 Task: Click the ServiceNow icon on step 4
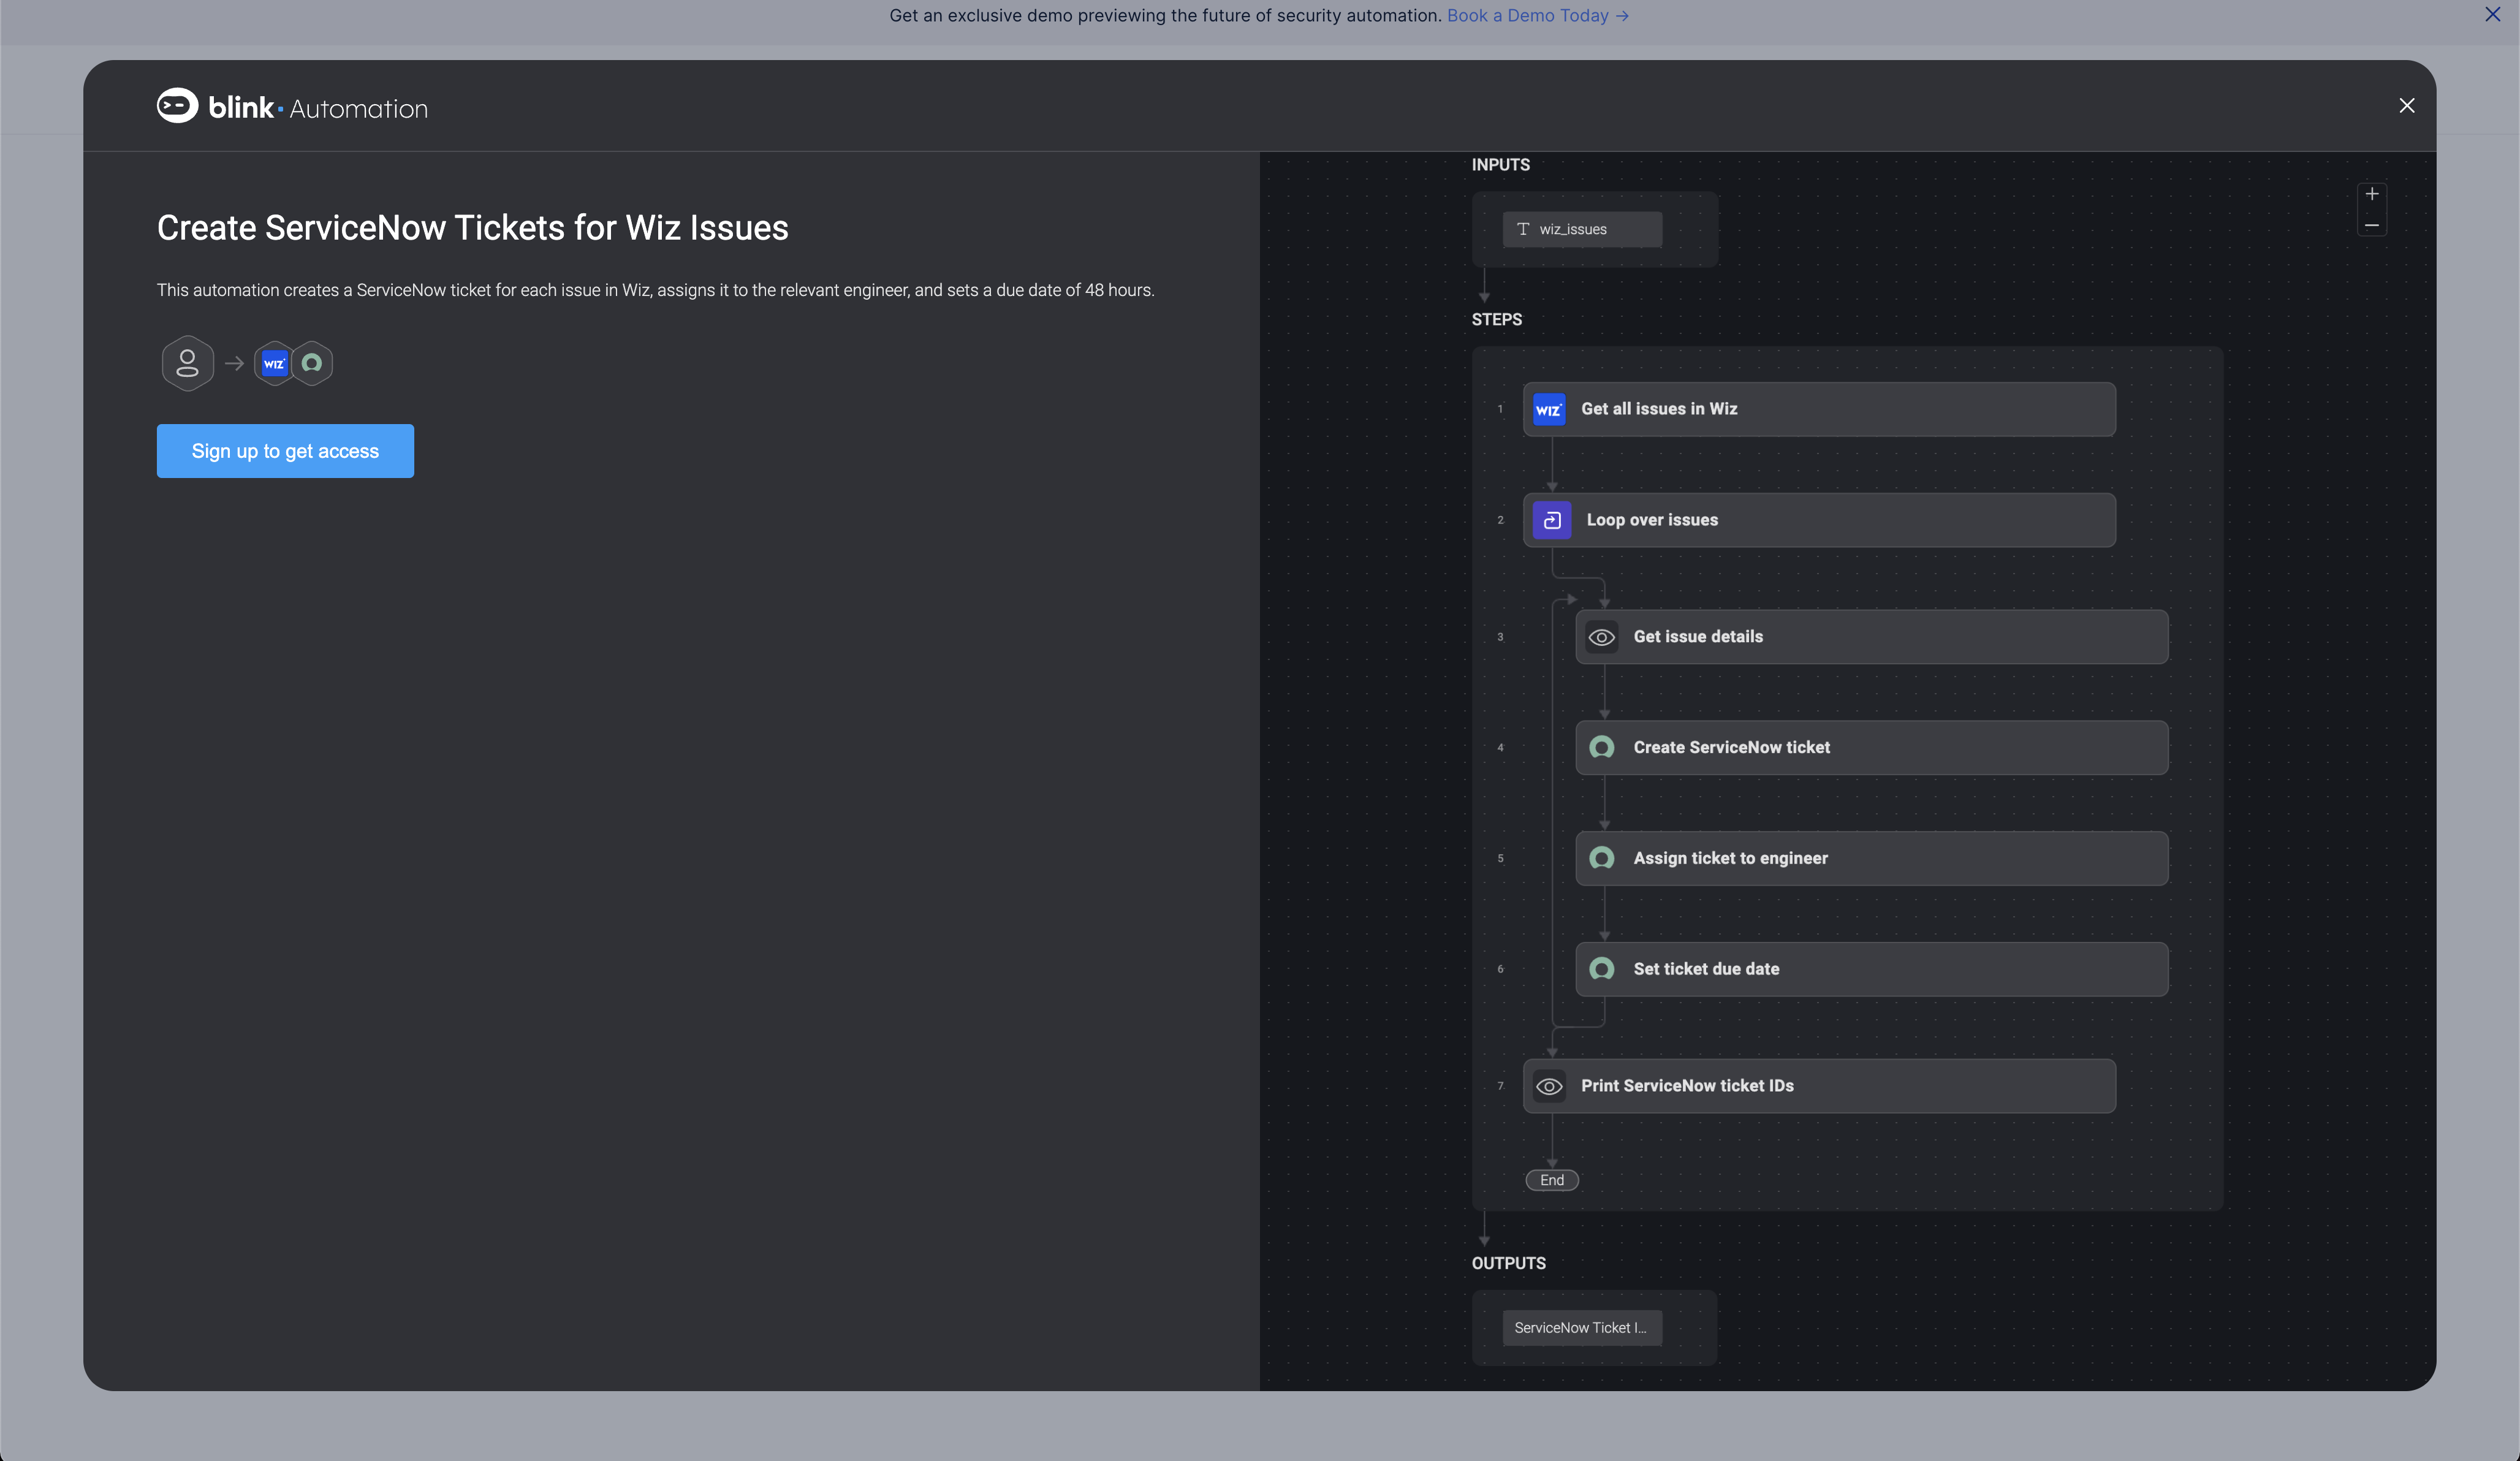click(1602, 746)
